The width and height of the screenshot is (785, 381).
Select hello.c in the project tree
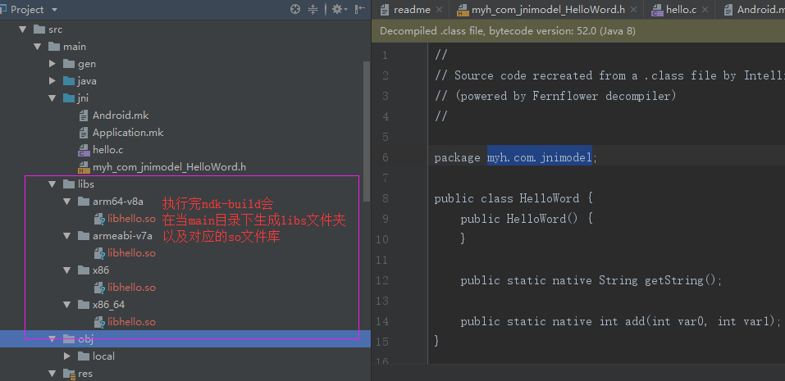pyautogui.click(x=107, y=149)
